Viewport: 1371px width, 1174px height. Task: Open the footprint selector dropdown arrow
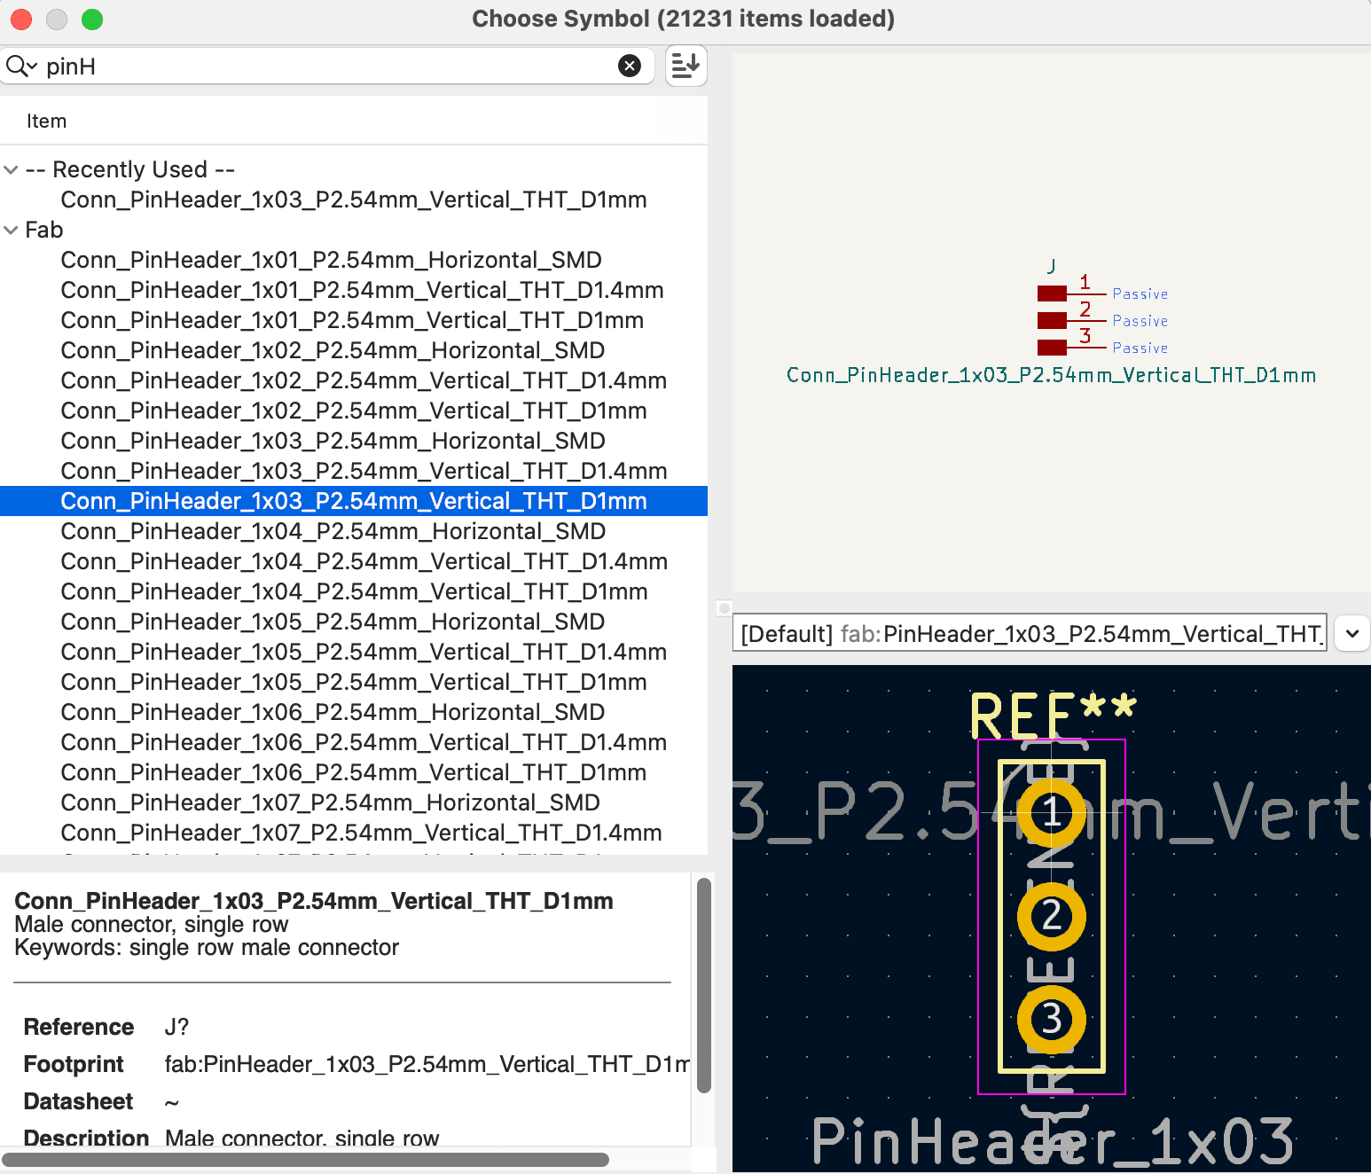point(1352,634)
